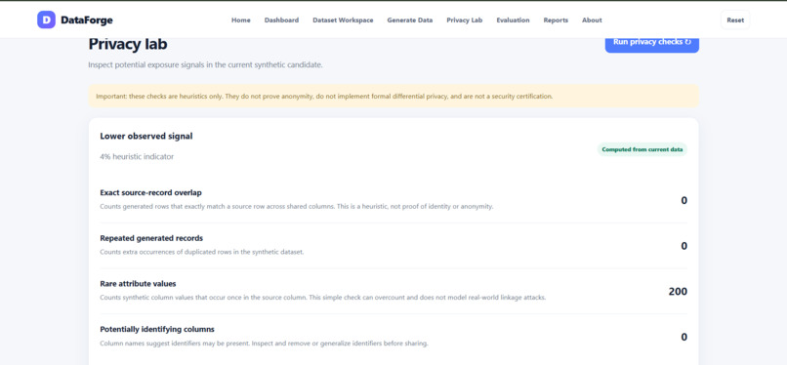The image size is (787, 365).
Task: Select the Potentially identifying columns label
Action: tap(157, 330)
